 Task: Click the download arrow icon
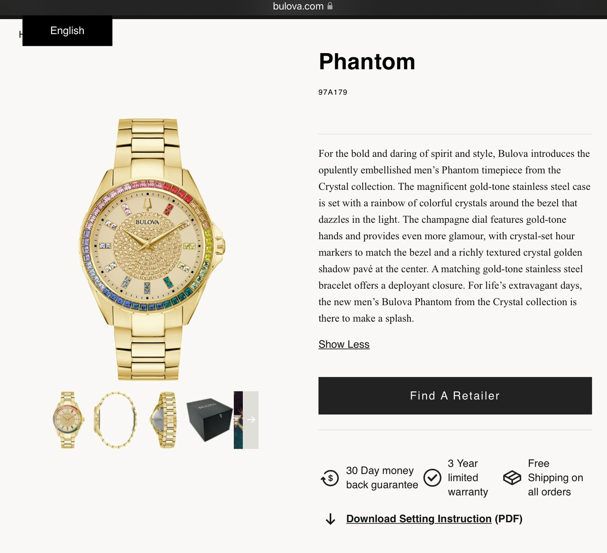point(331,519)
